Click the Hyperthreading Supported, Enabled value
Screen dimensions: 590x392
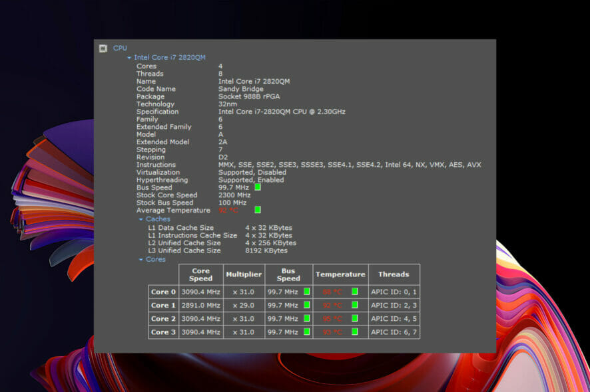tap(251, 180)
